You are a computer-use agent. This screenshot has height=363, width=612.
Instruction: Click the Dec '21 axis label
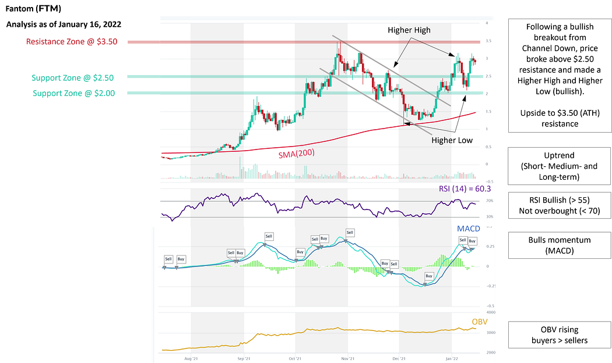click(x=399, y=358)
